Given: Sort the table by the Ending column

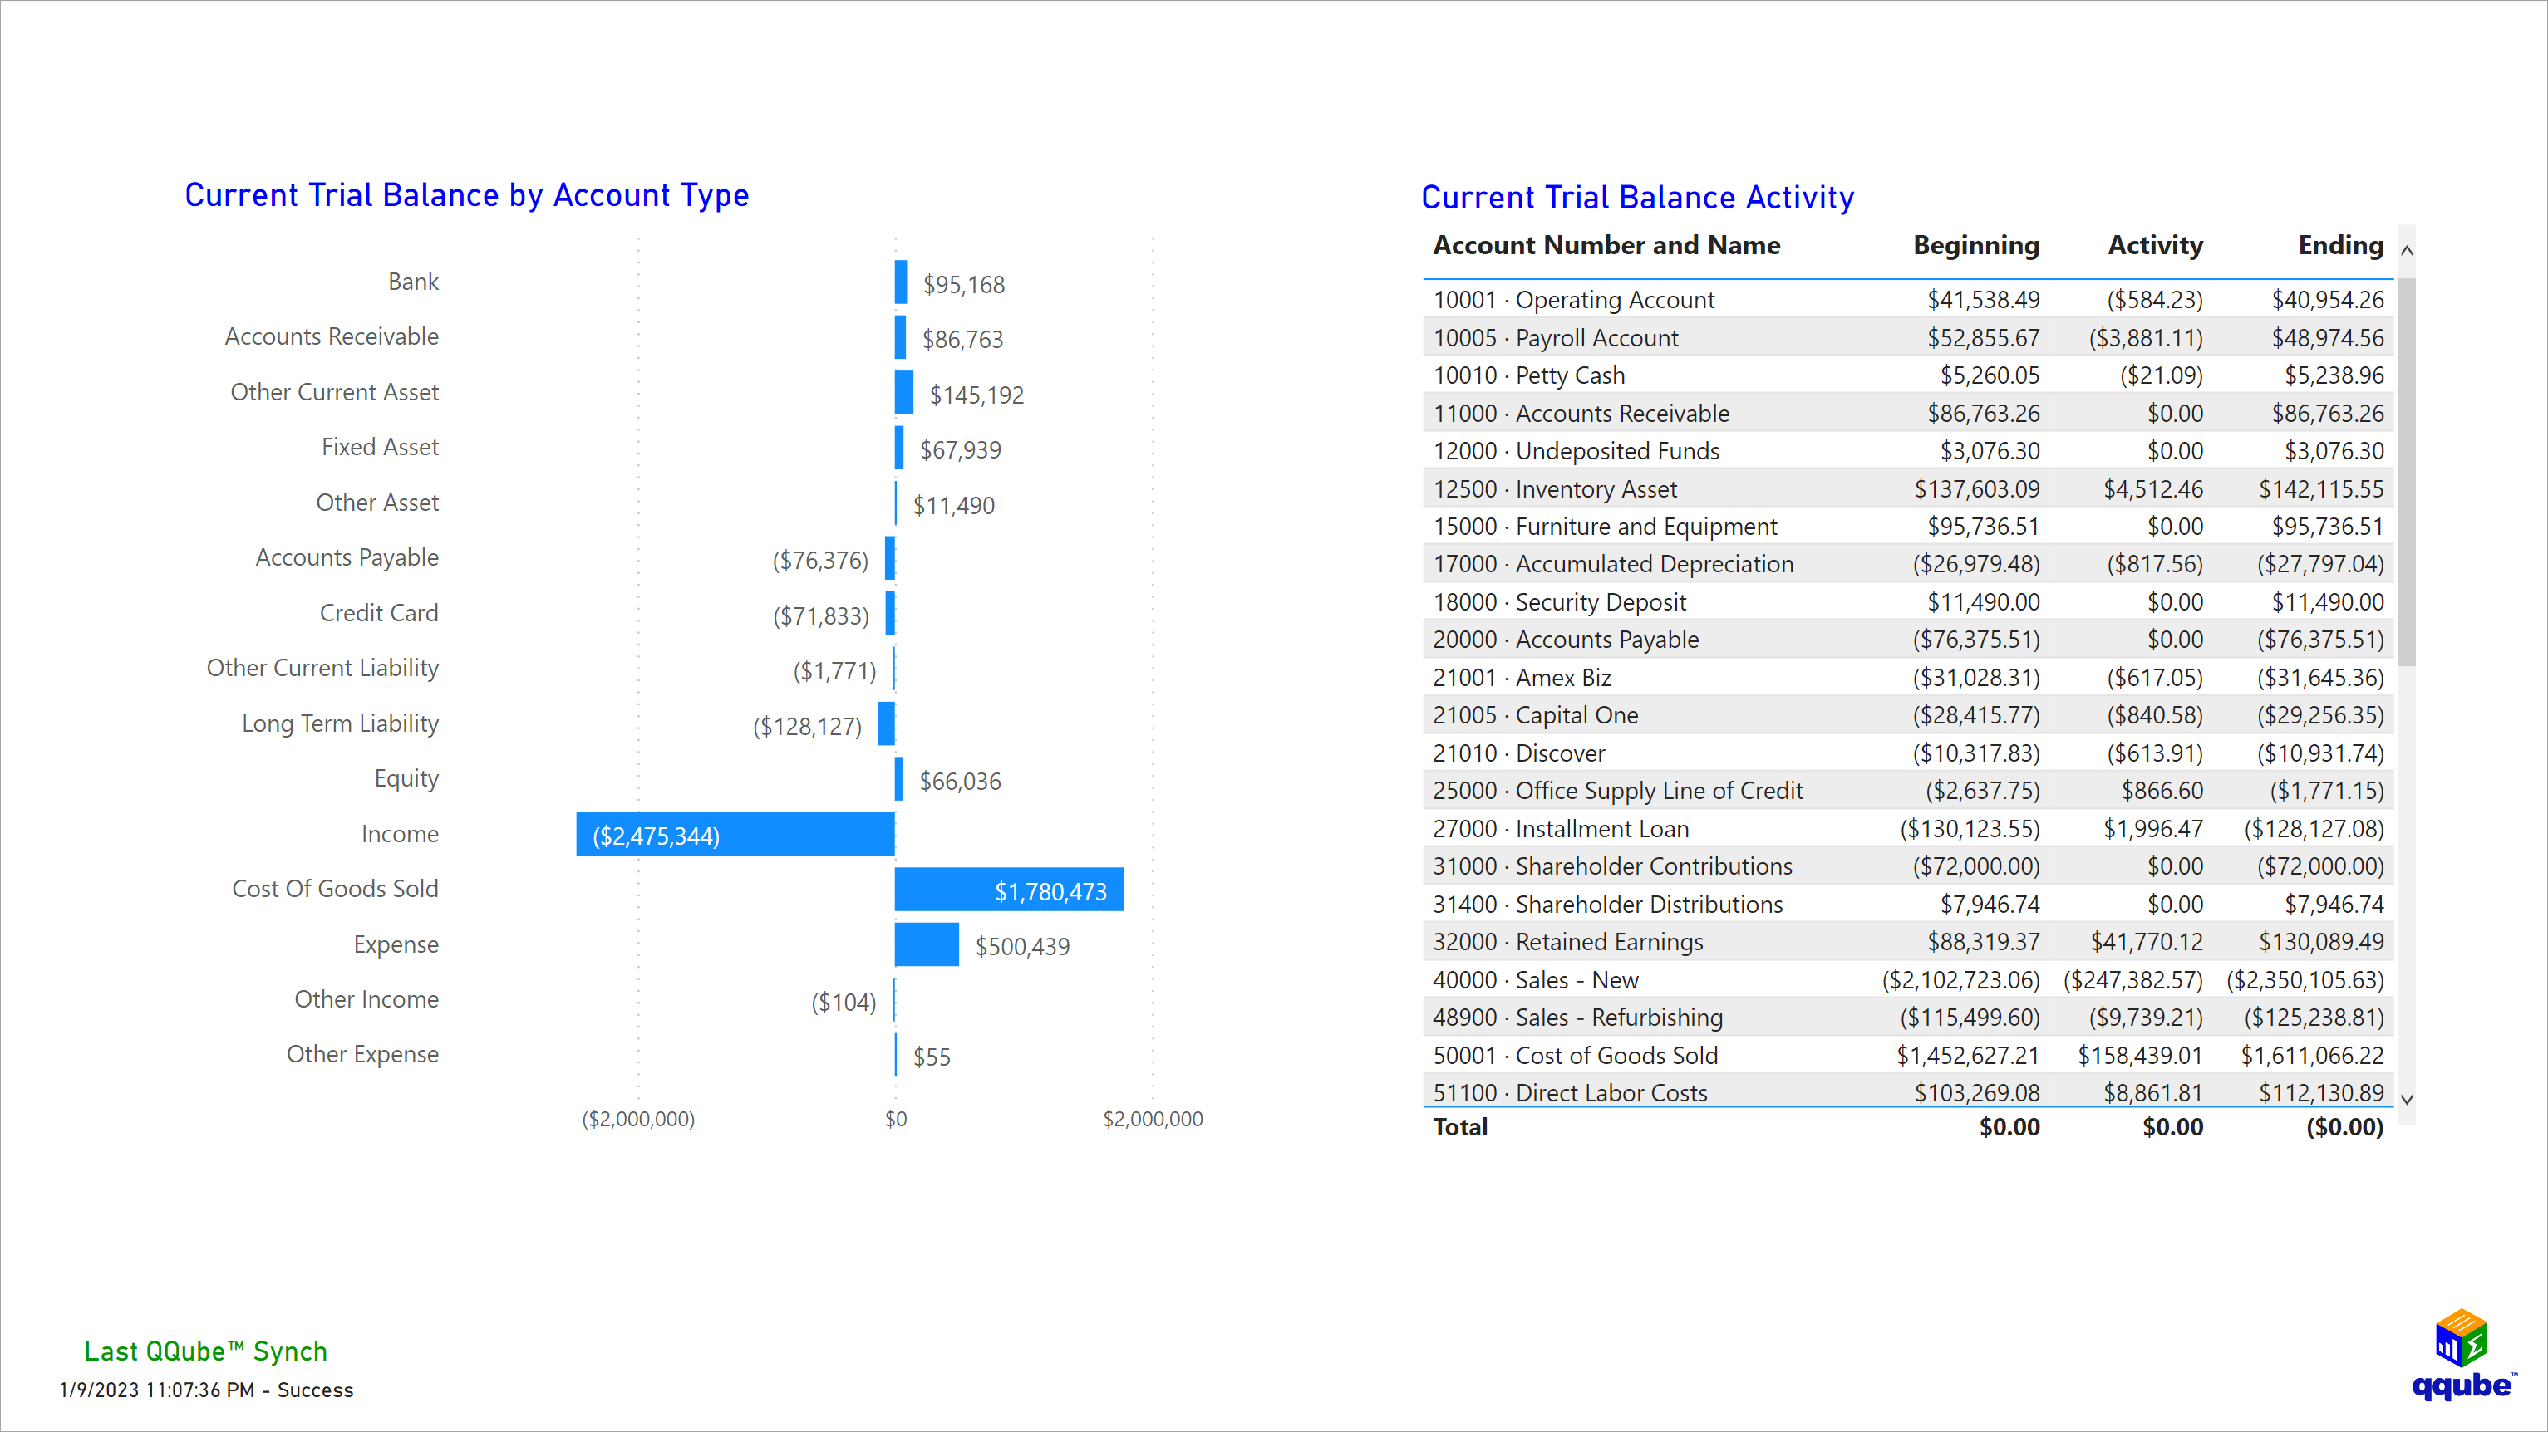Looking at the screenshot, I should click(2340, 245).
